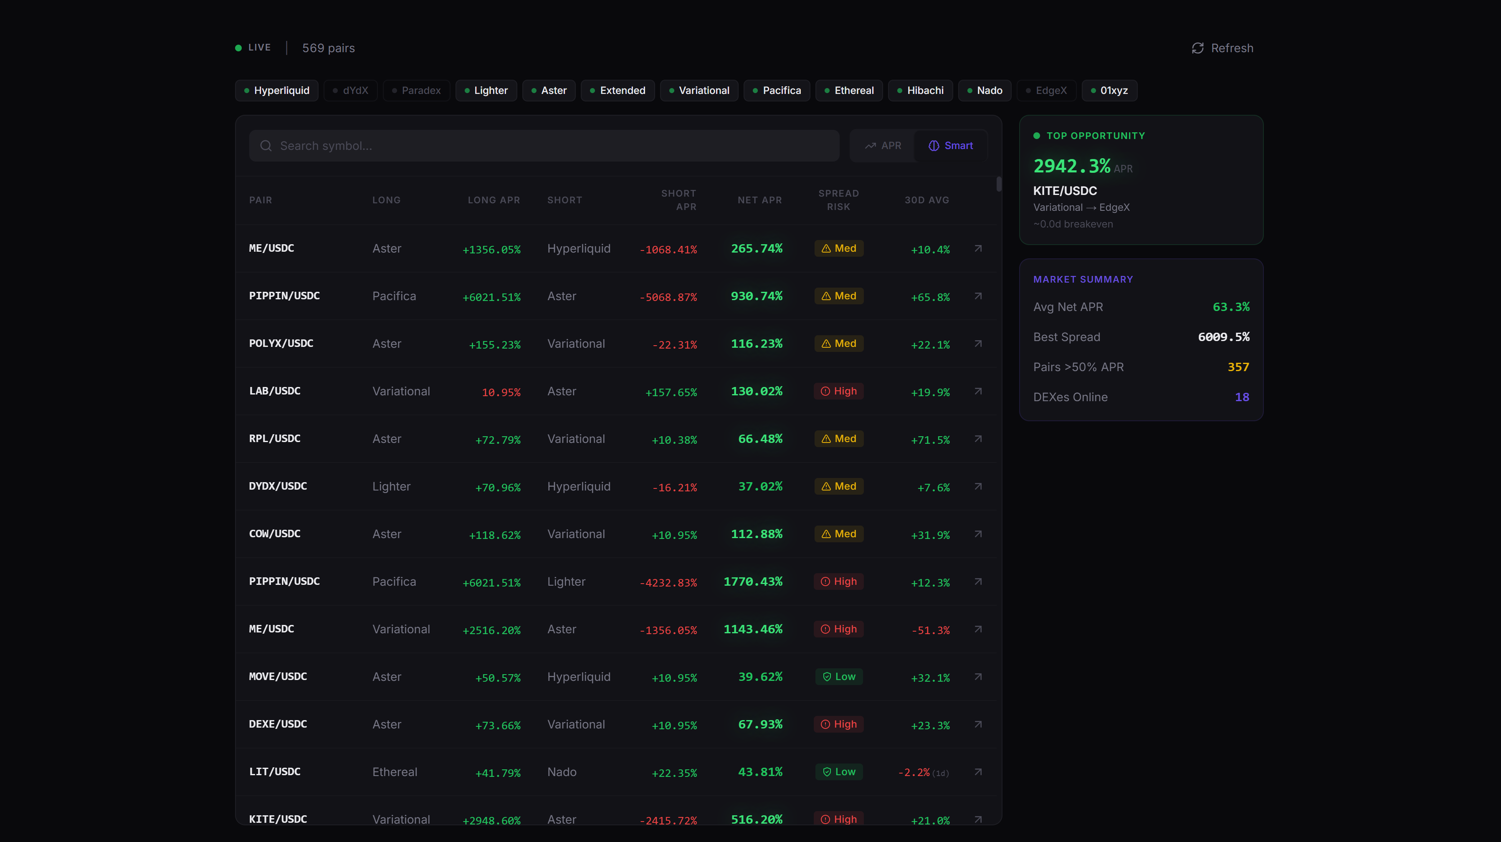
Task: Switch to APR sort mode
Action: tap(883, 146)
